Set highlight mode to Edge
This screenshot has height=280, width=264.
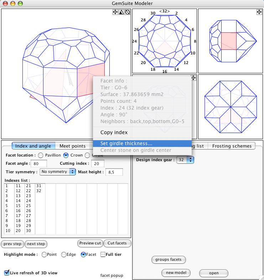(x=64, y=254)
